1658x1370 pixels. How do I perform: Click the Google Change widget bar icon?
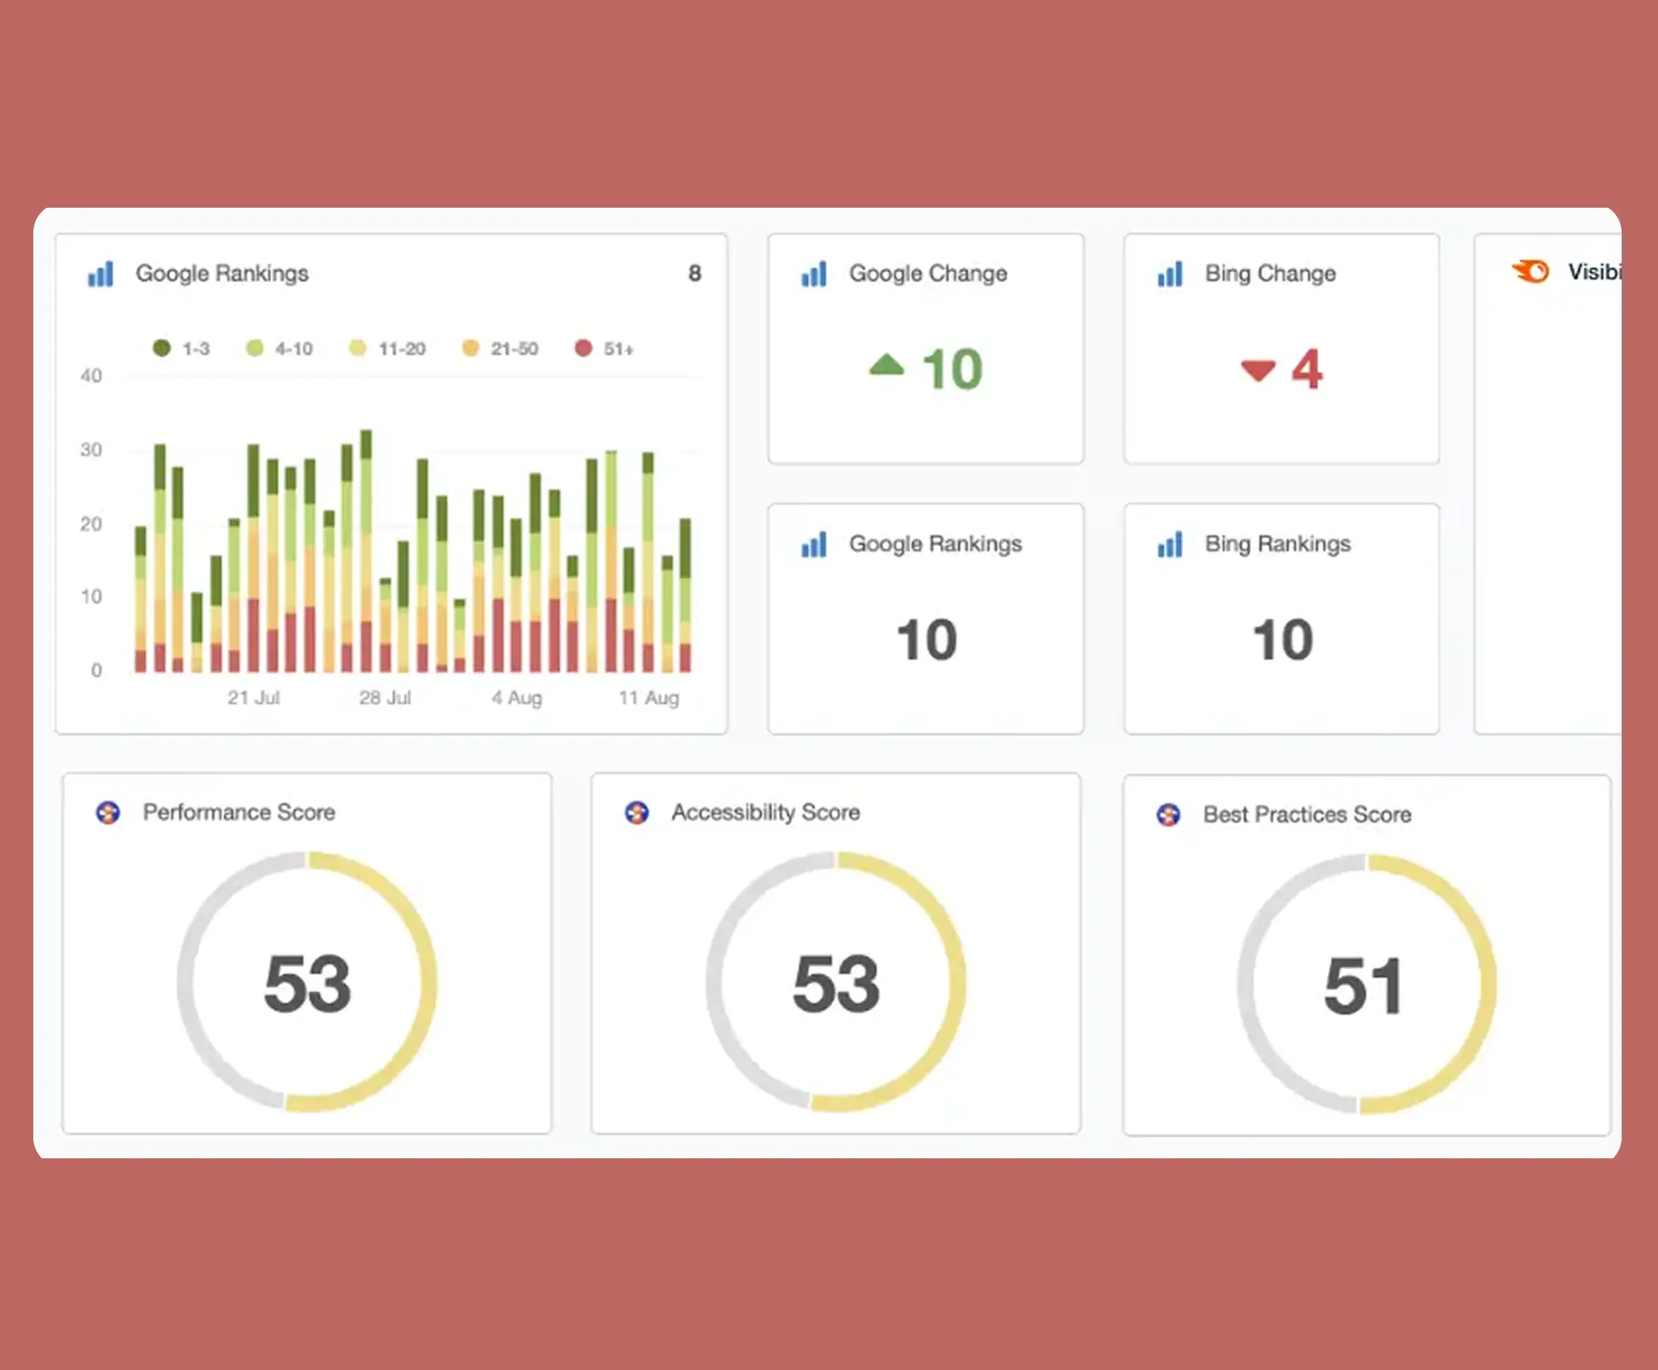(x=813, y=274)
